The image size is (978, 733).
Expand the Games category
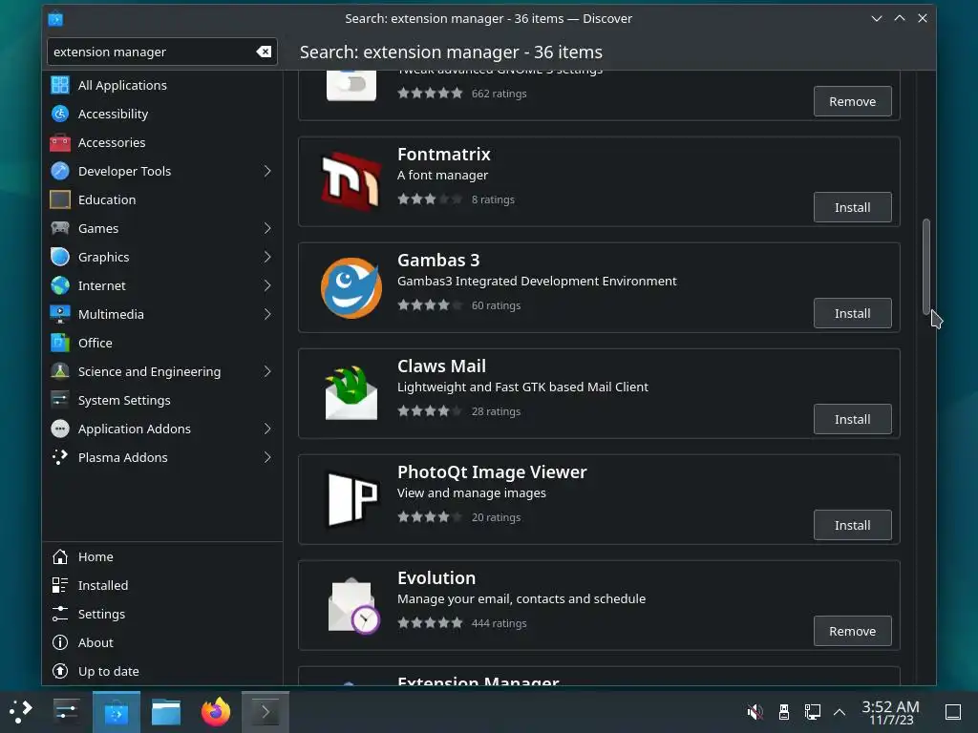[267, 228]
